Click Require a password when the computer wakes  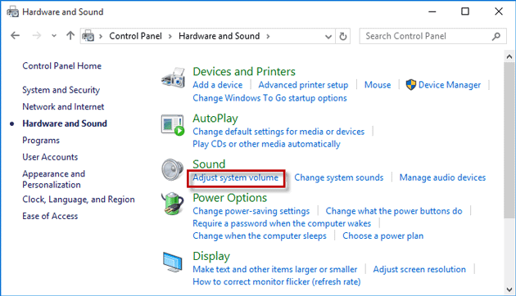(282, 224)
